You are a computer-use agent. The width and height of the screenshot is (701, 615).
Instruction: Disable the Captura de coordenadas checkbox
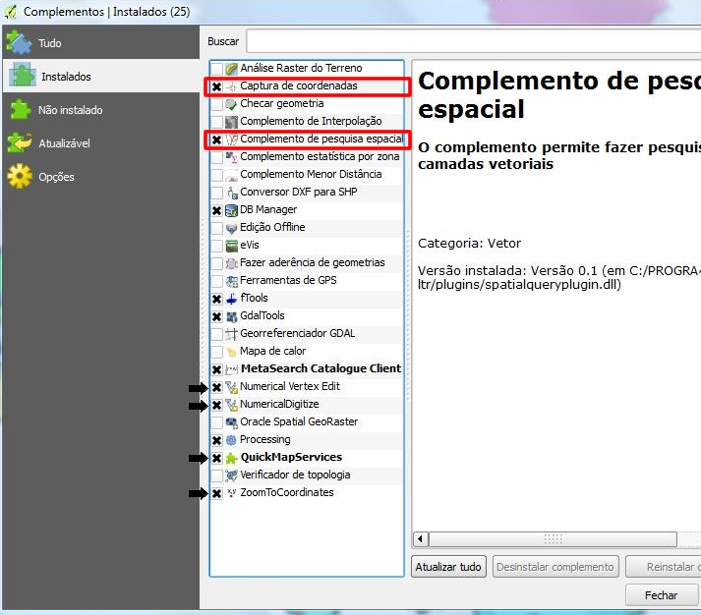click(x=216, y=86)
